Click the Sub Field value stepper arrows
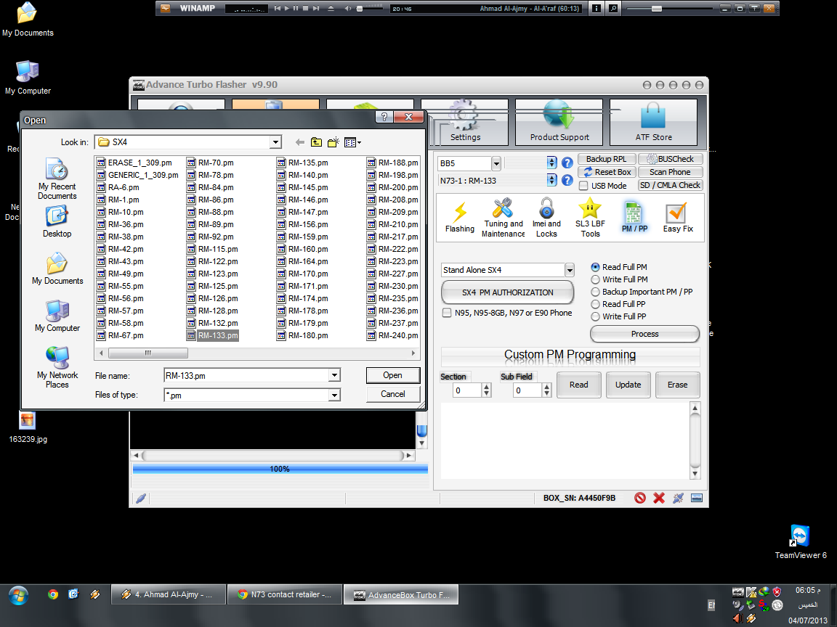Viewport: 837px width, 627px height. [546, 390]
